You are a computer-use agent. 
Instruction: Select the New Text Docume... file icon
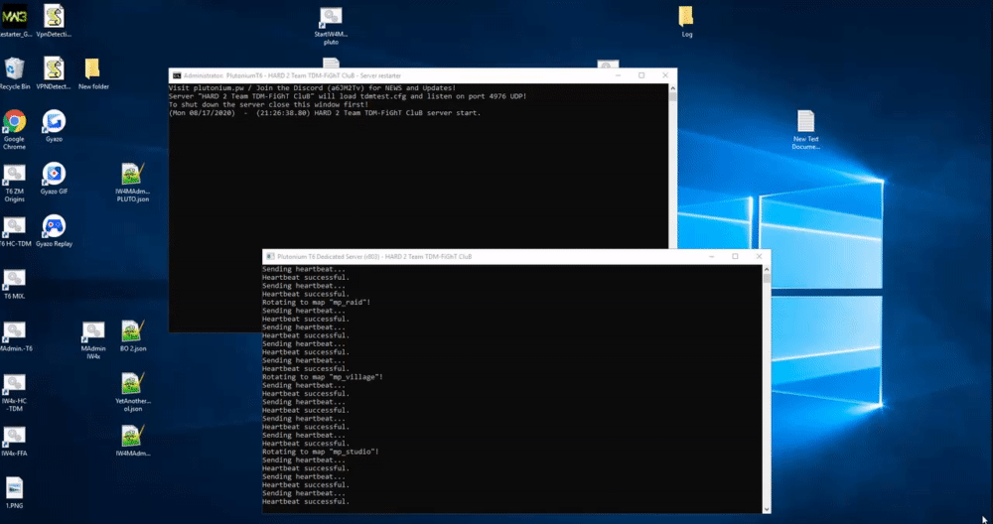tap(805, 130)
